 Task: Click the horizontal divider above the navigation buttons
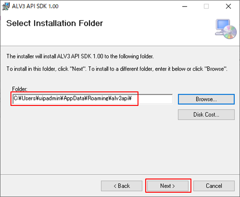click(120, 175)
